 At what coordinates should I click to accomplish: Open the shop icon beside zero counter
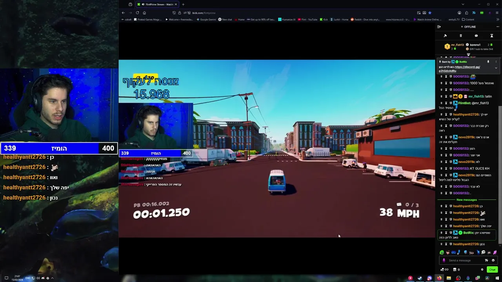(x=455, y=269)
